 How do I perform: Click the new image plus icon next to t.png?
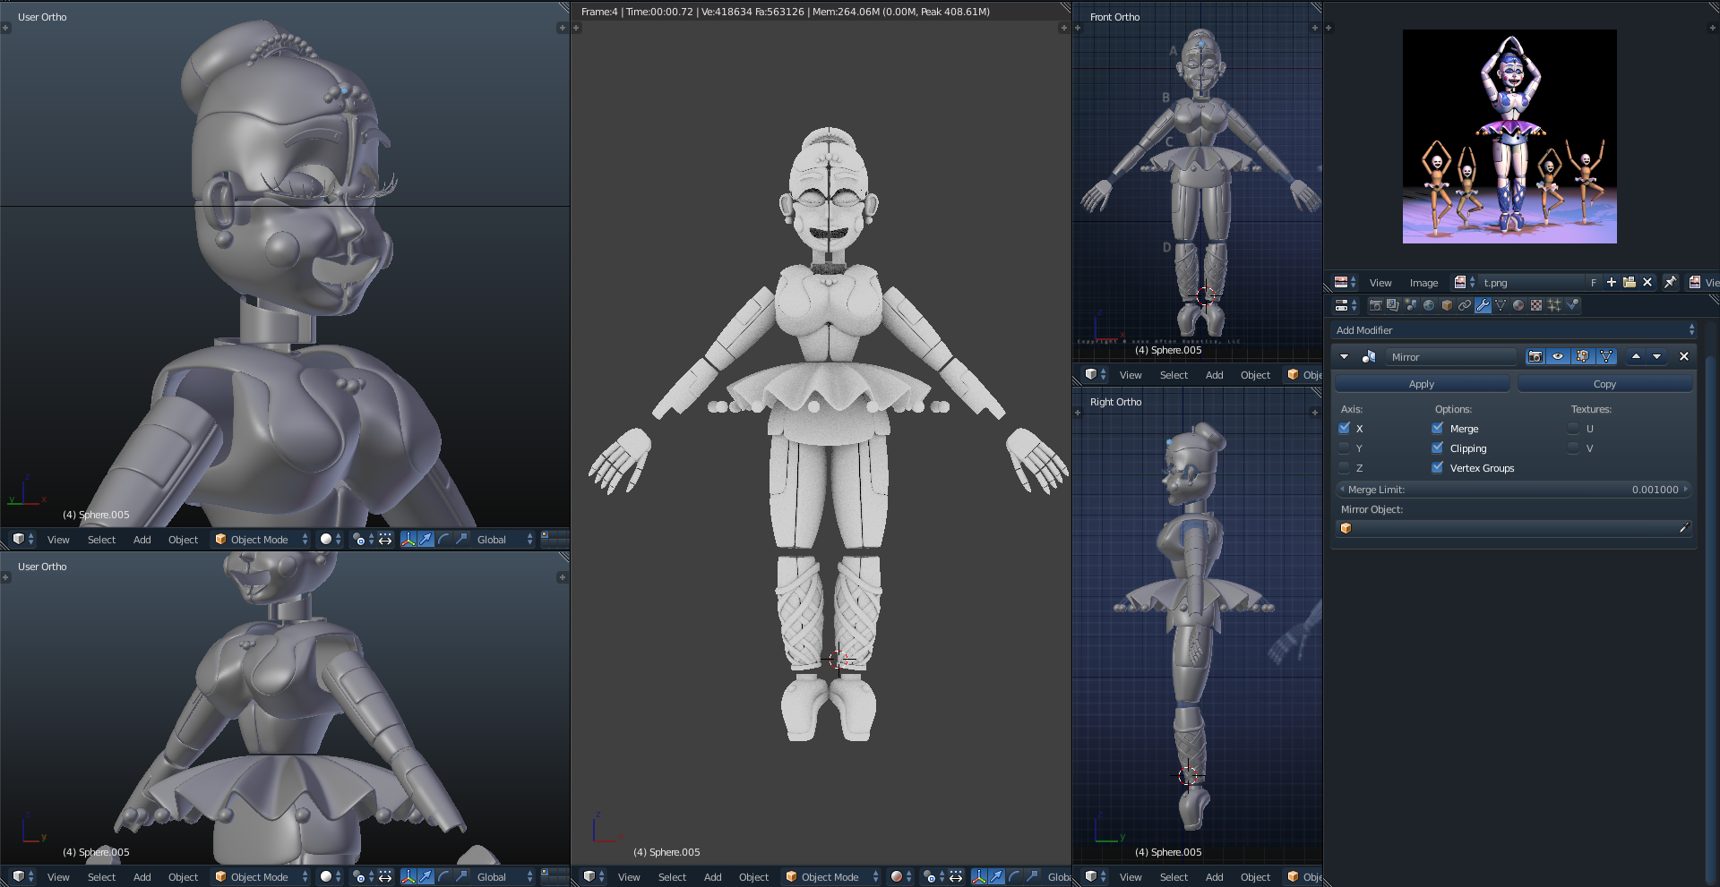point(1612,282)
